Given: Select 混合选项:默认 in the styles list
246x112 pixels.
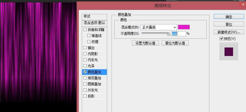Looking at the screenshot, I should 94,23.
